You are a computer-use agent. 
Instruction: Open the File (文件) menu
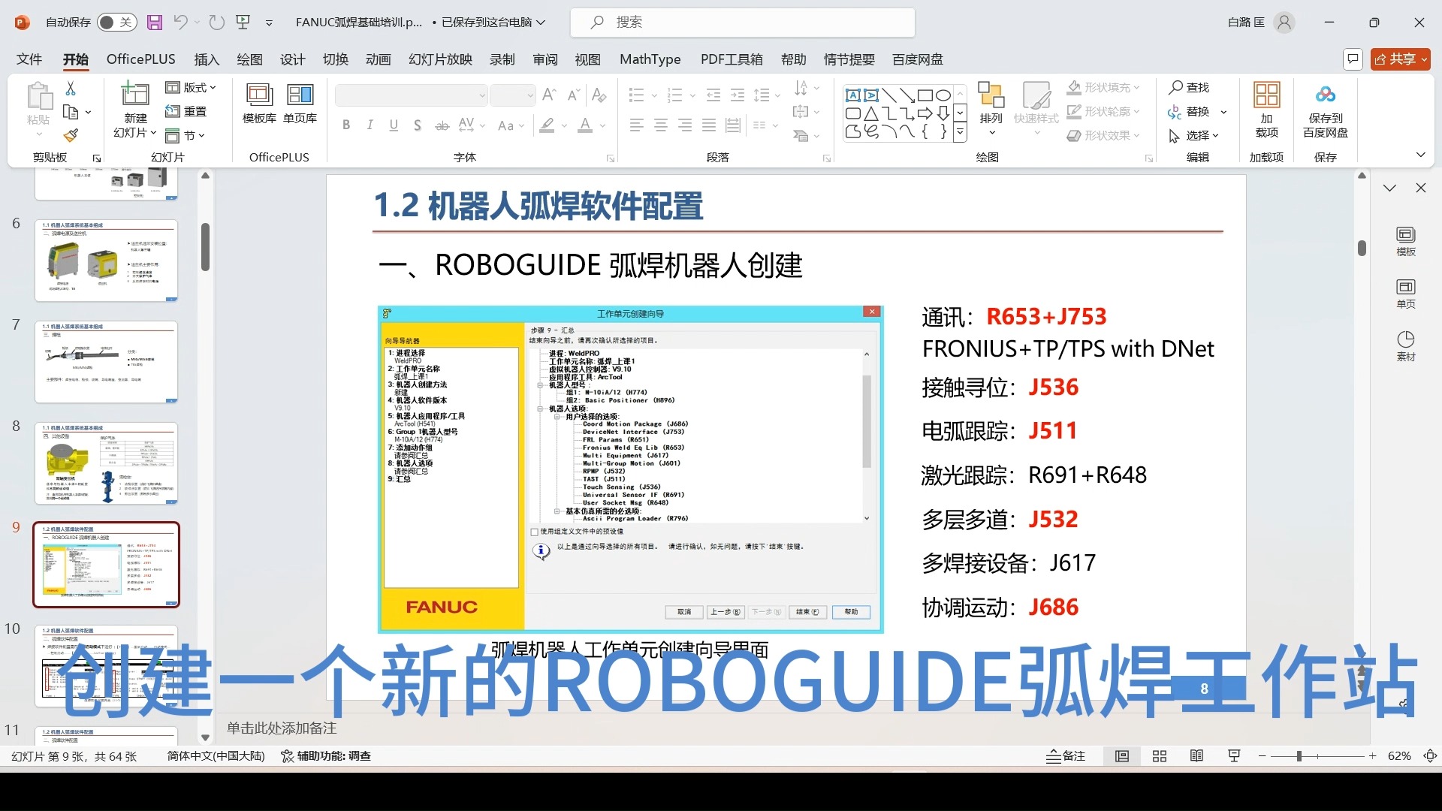tap(29, 59)
